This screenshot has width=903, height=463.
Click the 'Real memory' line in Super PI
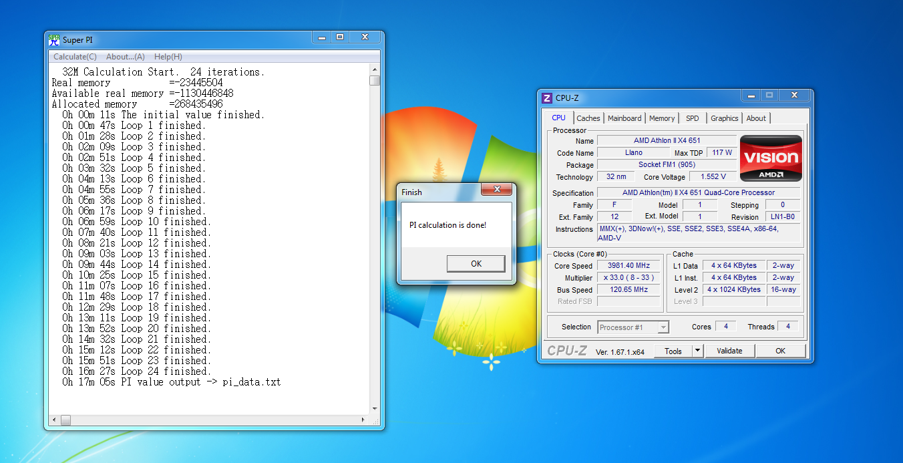137,83
